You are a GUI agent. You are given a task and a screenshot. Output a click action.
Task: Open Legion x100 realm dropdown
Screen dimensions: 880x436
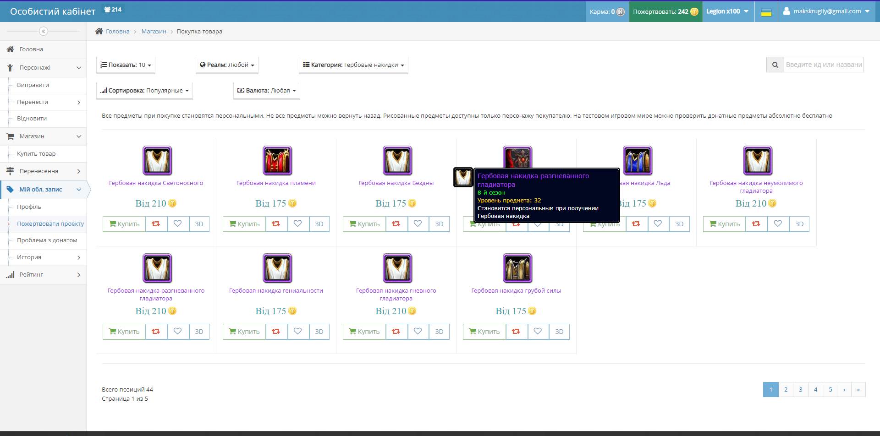727,11
